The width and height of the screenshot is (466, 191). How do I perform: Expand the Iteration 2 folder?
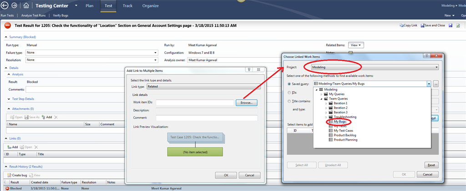[x=326, y=108]
